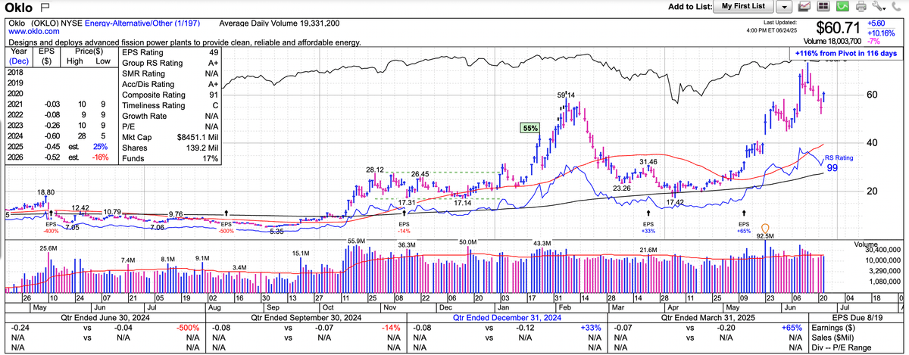Viewport: 909px width, 355px height.
Task: Open the multi-chart grid view icon
Action: [823, 7]
